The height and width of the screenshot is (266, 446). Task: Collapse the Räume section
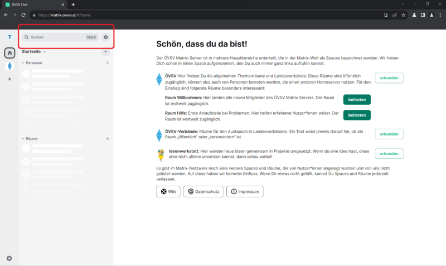point(30,138)
